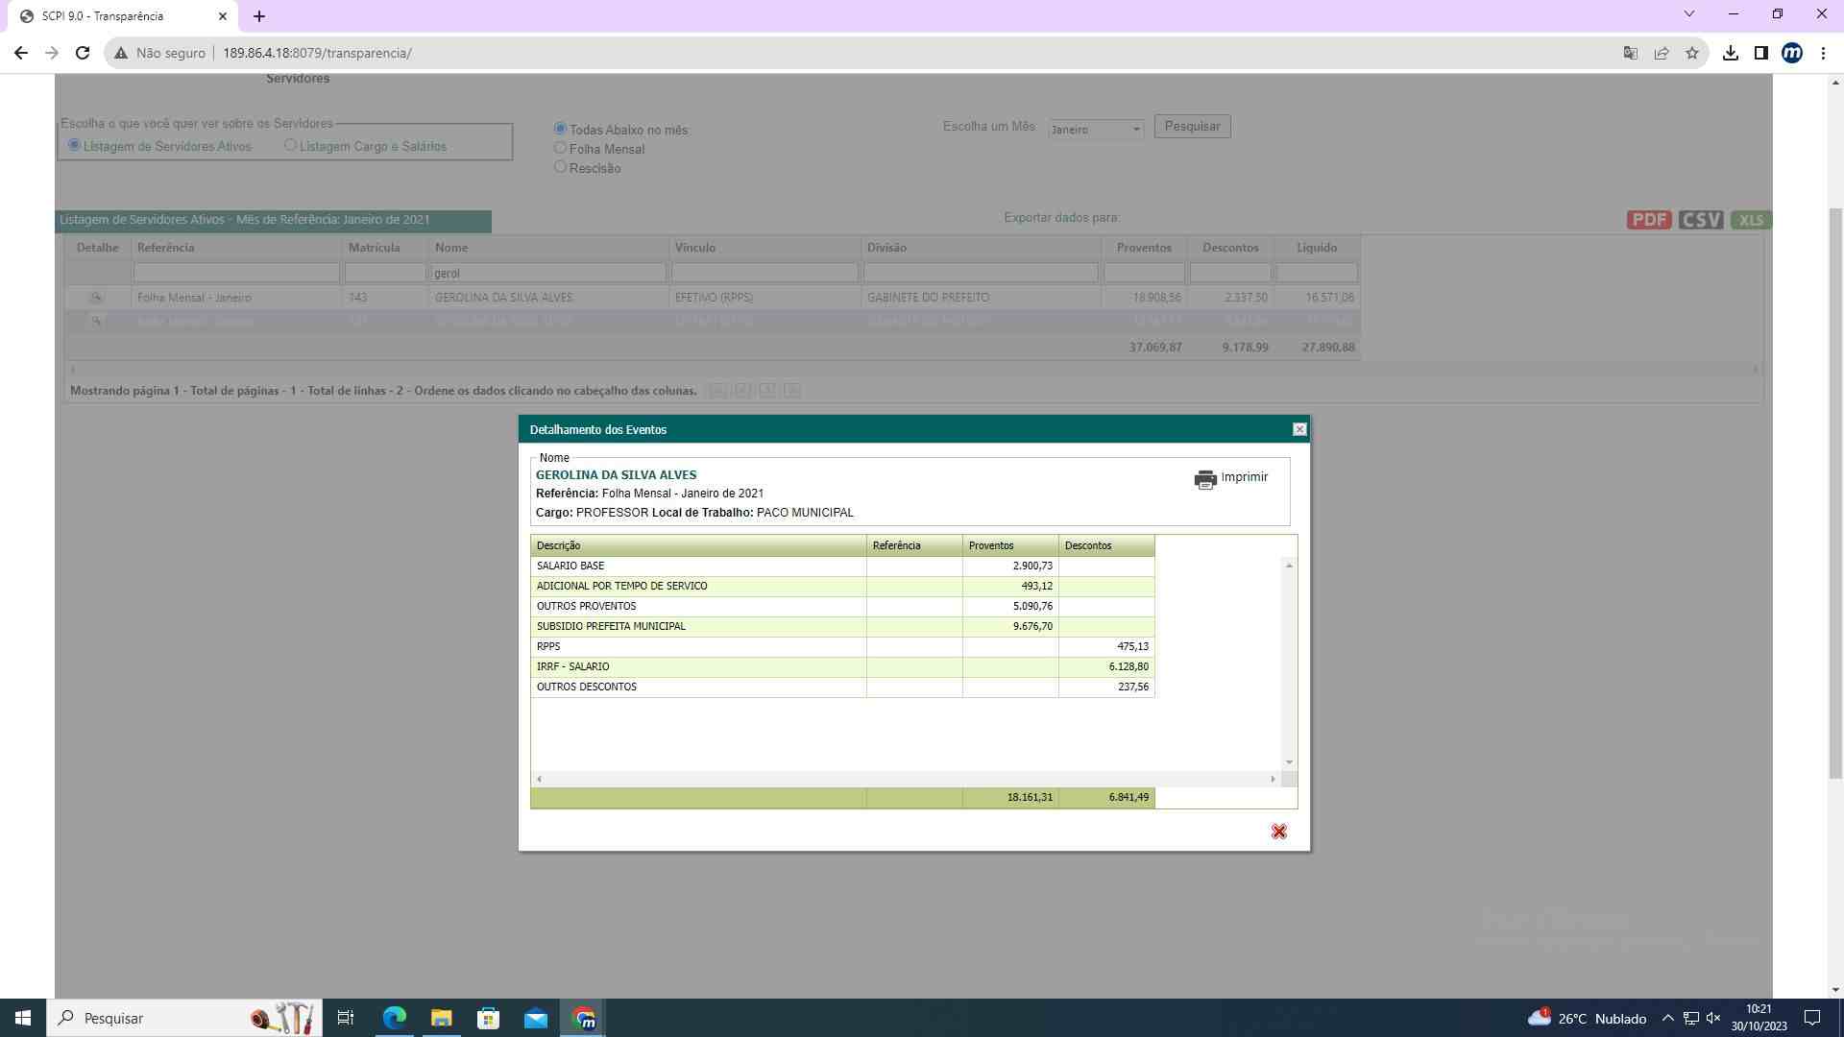1844x1037 pixels.
Task: Export data with XLS icon
Action: [1750, 220]
